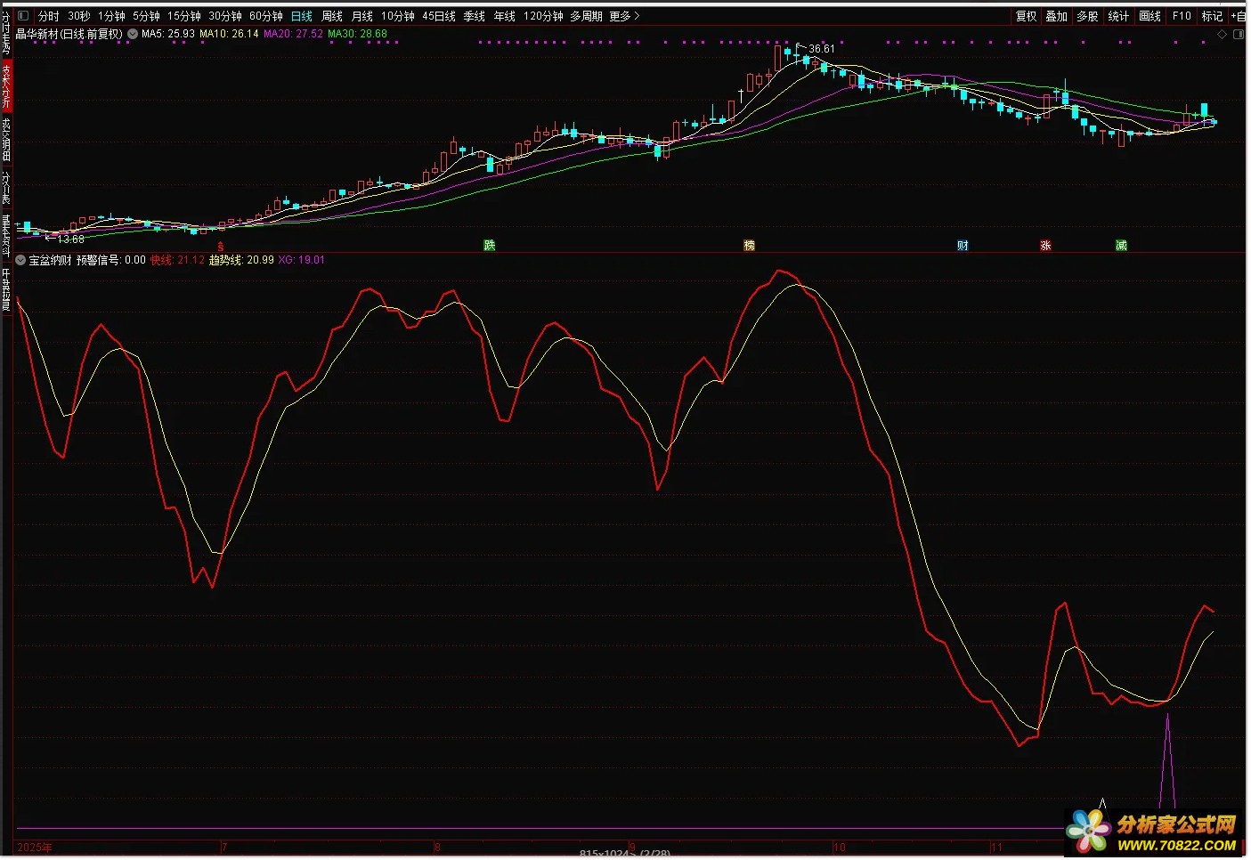Select the 45日线 period
This screenshot has width=1251, height=860.
[439, 16]
